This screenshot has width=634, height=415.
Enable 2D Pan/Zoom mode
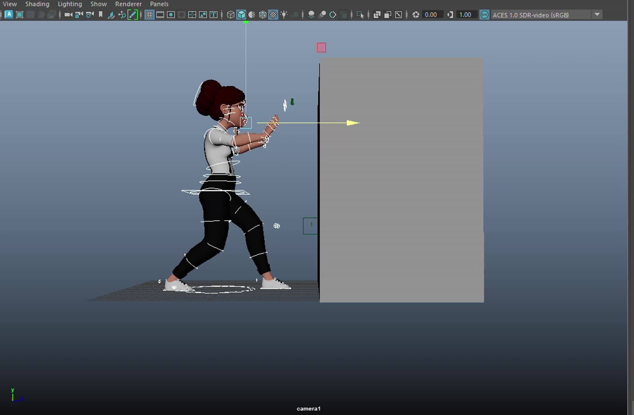pyautogui.click(x=122, y=15)
